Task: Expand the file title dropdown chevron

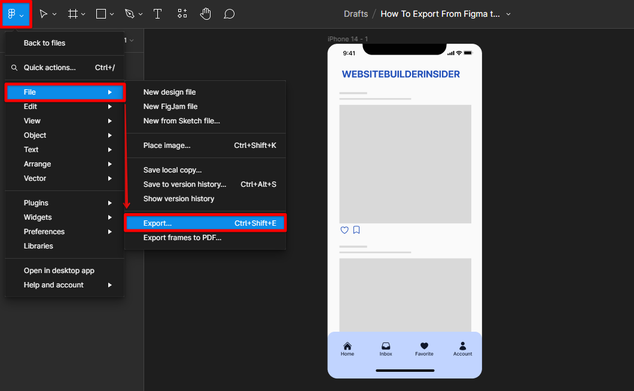Action: pyautogui.click(x=508, y=14)
